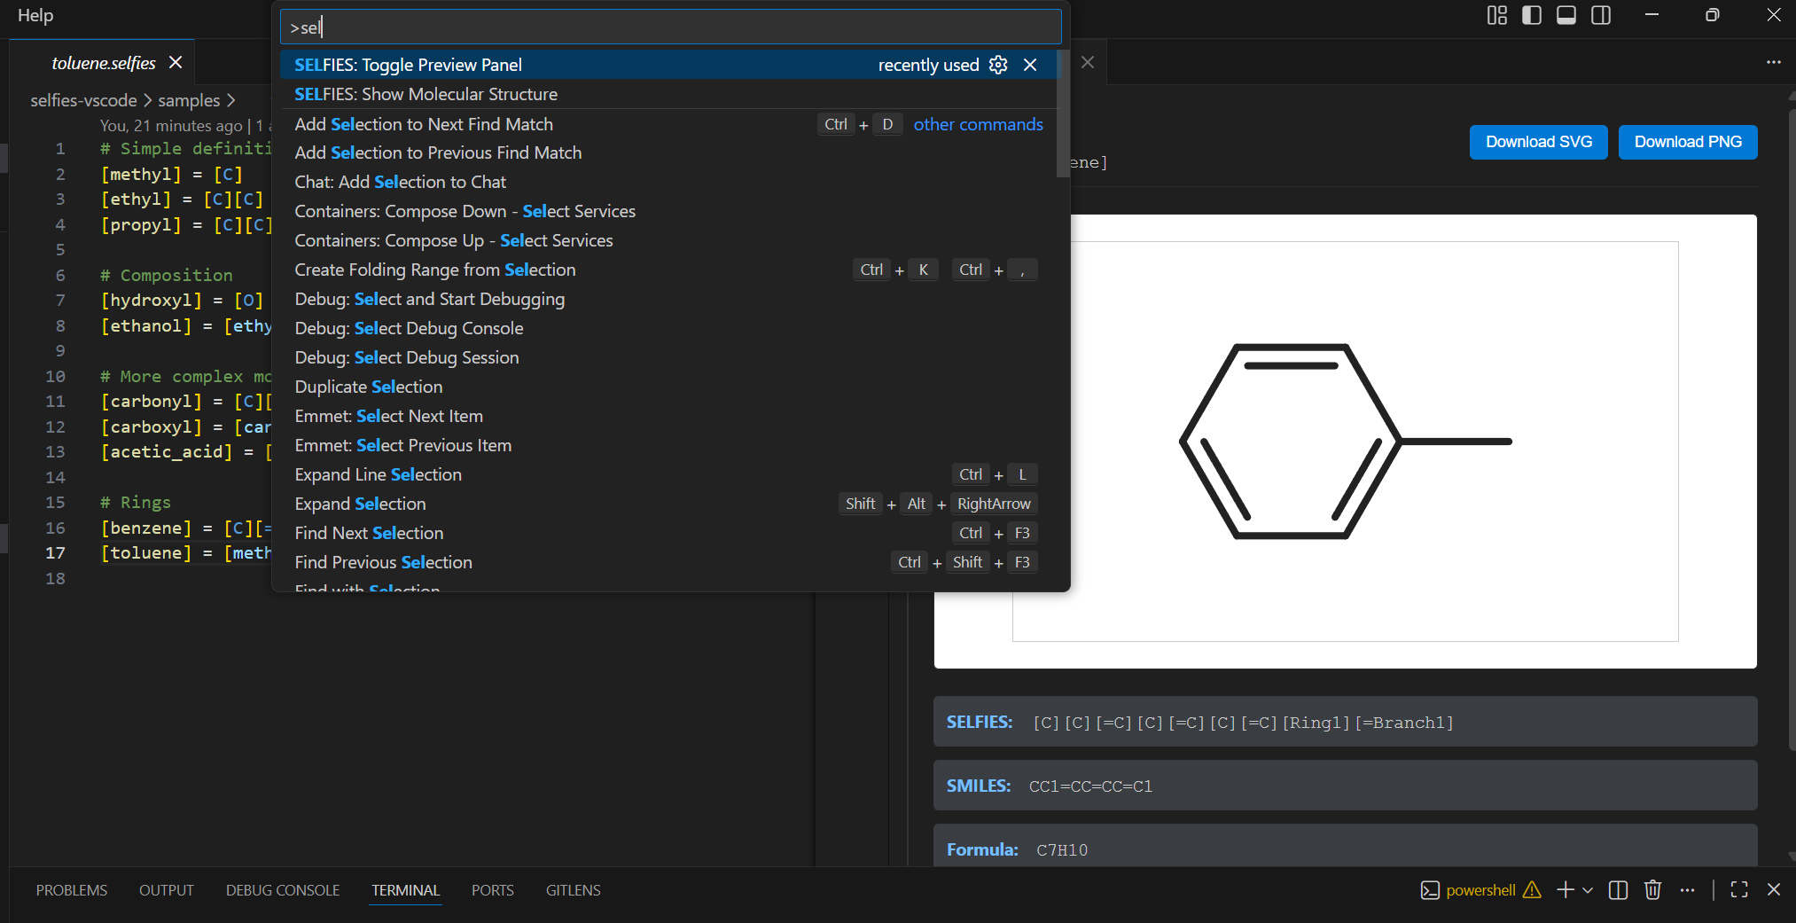This screenshot has height=923, width=1796.
Task: Click terminal warning triangle icon
Action: point(1532,890)
